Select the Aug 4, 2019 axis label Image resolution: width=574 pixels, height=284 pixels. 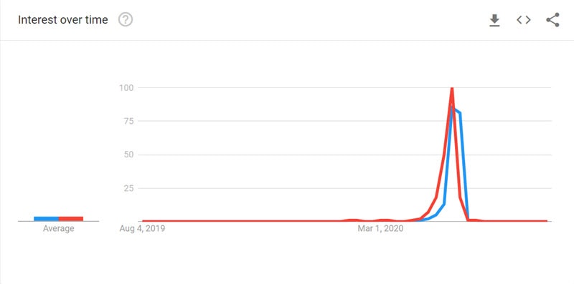[x=142, y=229]
